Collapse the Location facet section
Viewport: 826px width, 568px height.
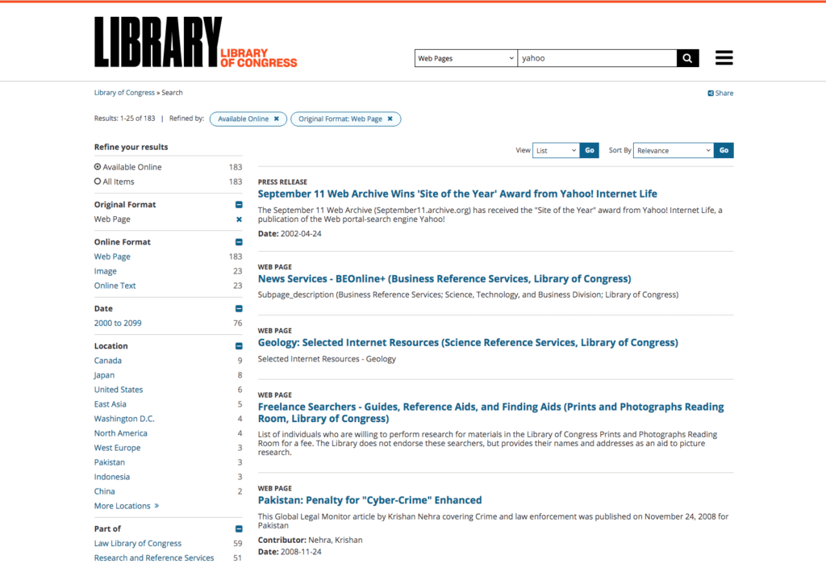point(239,346)
